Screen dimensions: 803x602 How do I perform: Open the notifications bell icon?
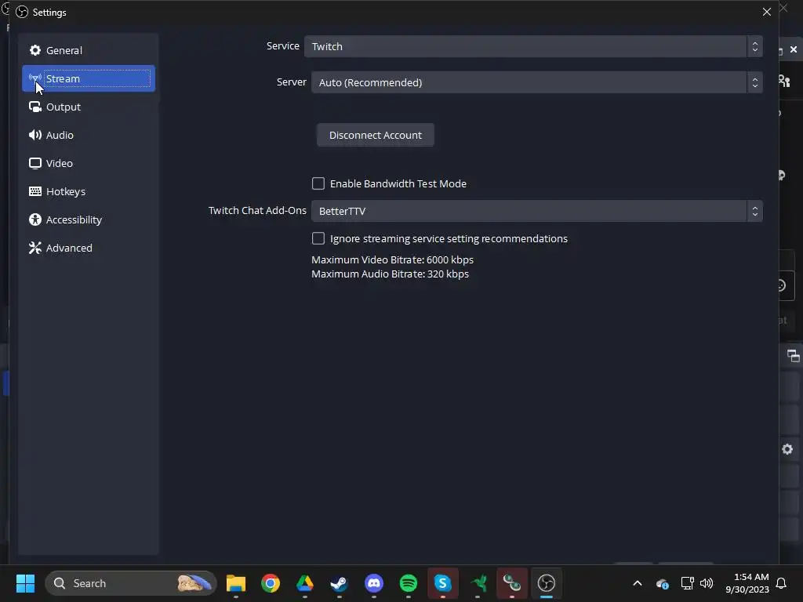click(782, 583)
